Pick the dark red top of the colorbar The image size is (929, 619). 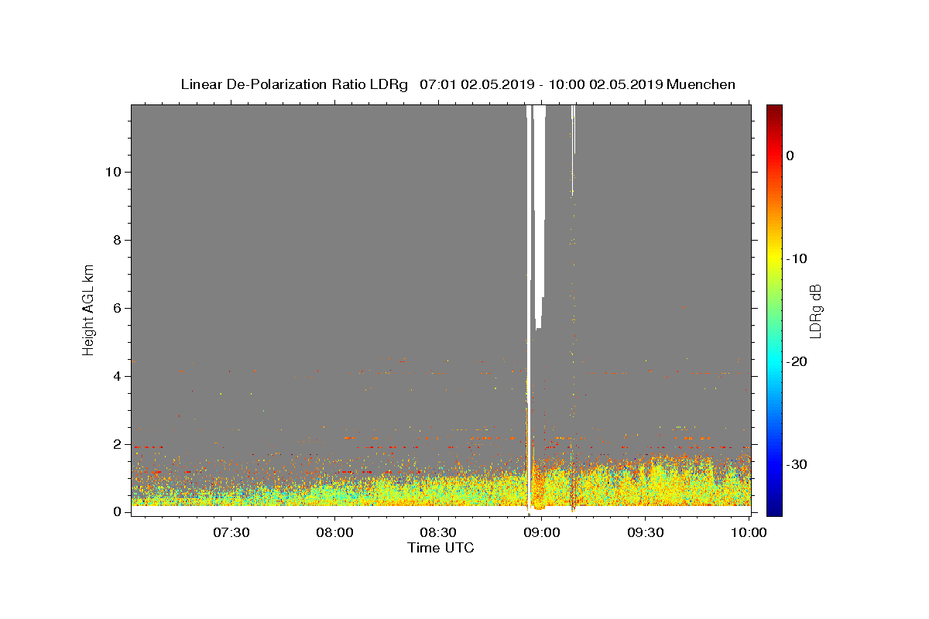click(774, 109)
